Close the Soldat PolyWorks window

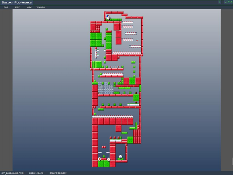pos(231,2)
